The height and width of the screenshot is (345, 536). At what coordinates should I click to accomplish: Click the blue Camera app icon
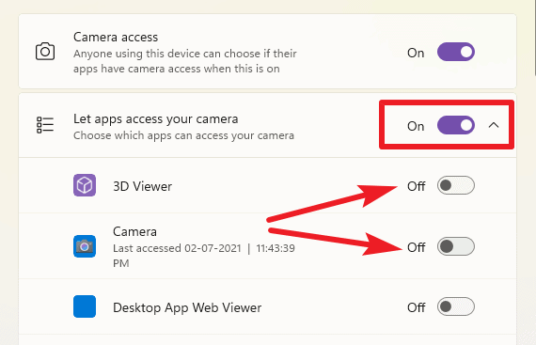tap(85, 246)
